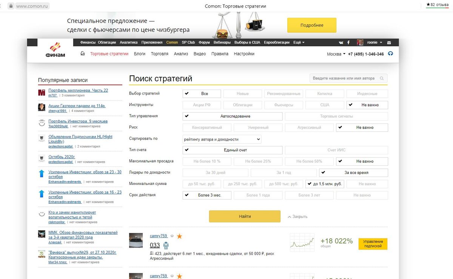Select За 30 дней yield leaders
The height and width of the screenshot is (279, 453).
(216, 173)
